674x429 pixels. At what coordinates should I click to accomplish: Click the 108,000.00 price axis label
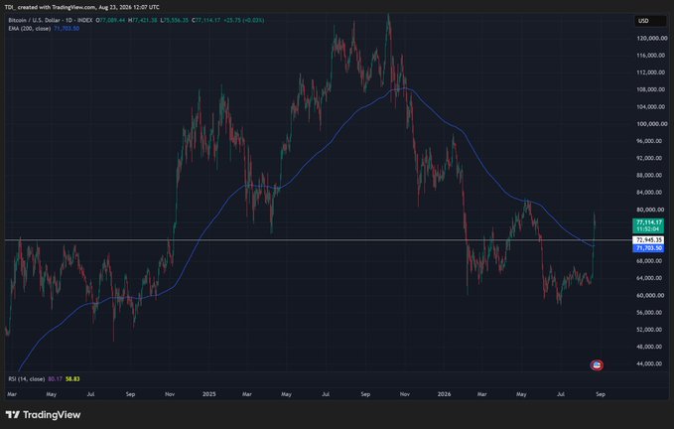pyautogui.click(x=649, y=89)
